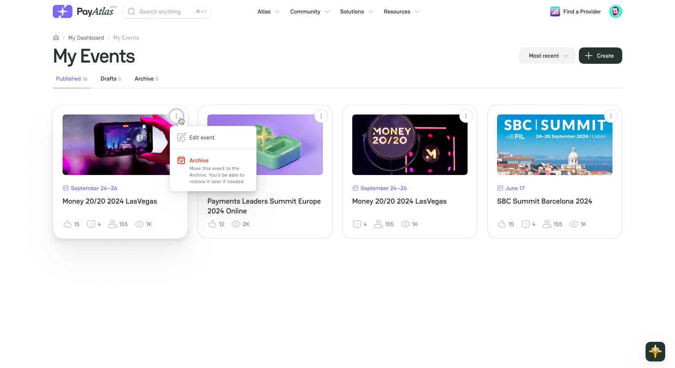Select Edit event from the context menu
The height and width of the screenshot is (368, 675).
pyautogui.click(x=202, y=137)
